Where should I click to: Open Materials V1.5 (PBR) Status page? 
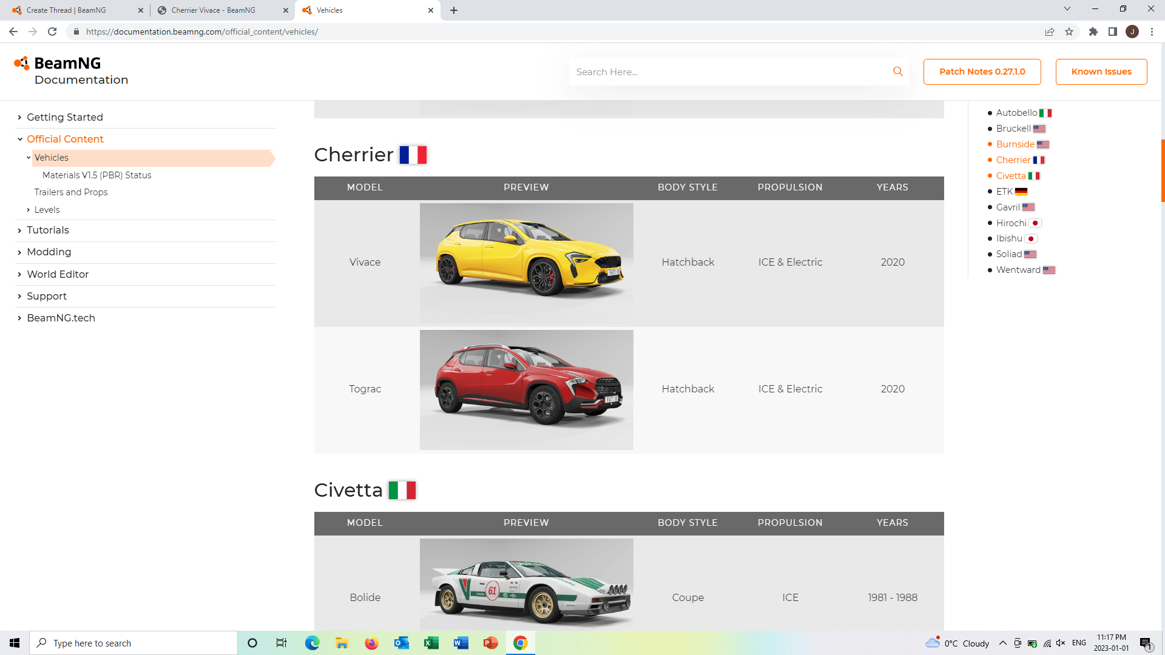click(97, 175)
